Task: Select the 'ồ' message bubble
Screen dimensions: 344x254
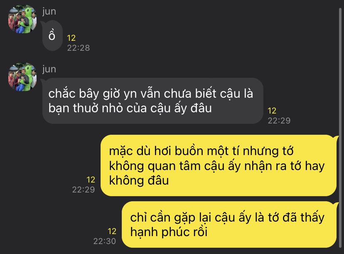Action: pos(52,36)
